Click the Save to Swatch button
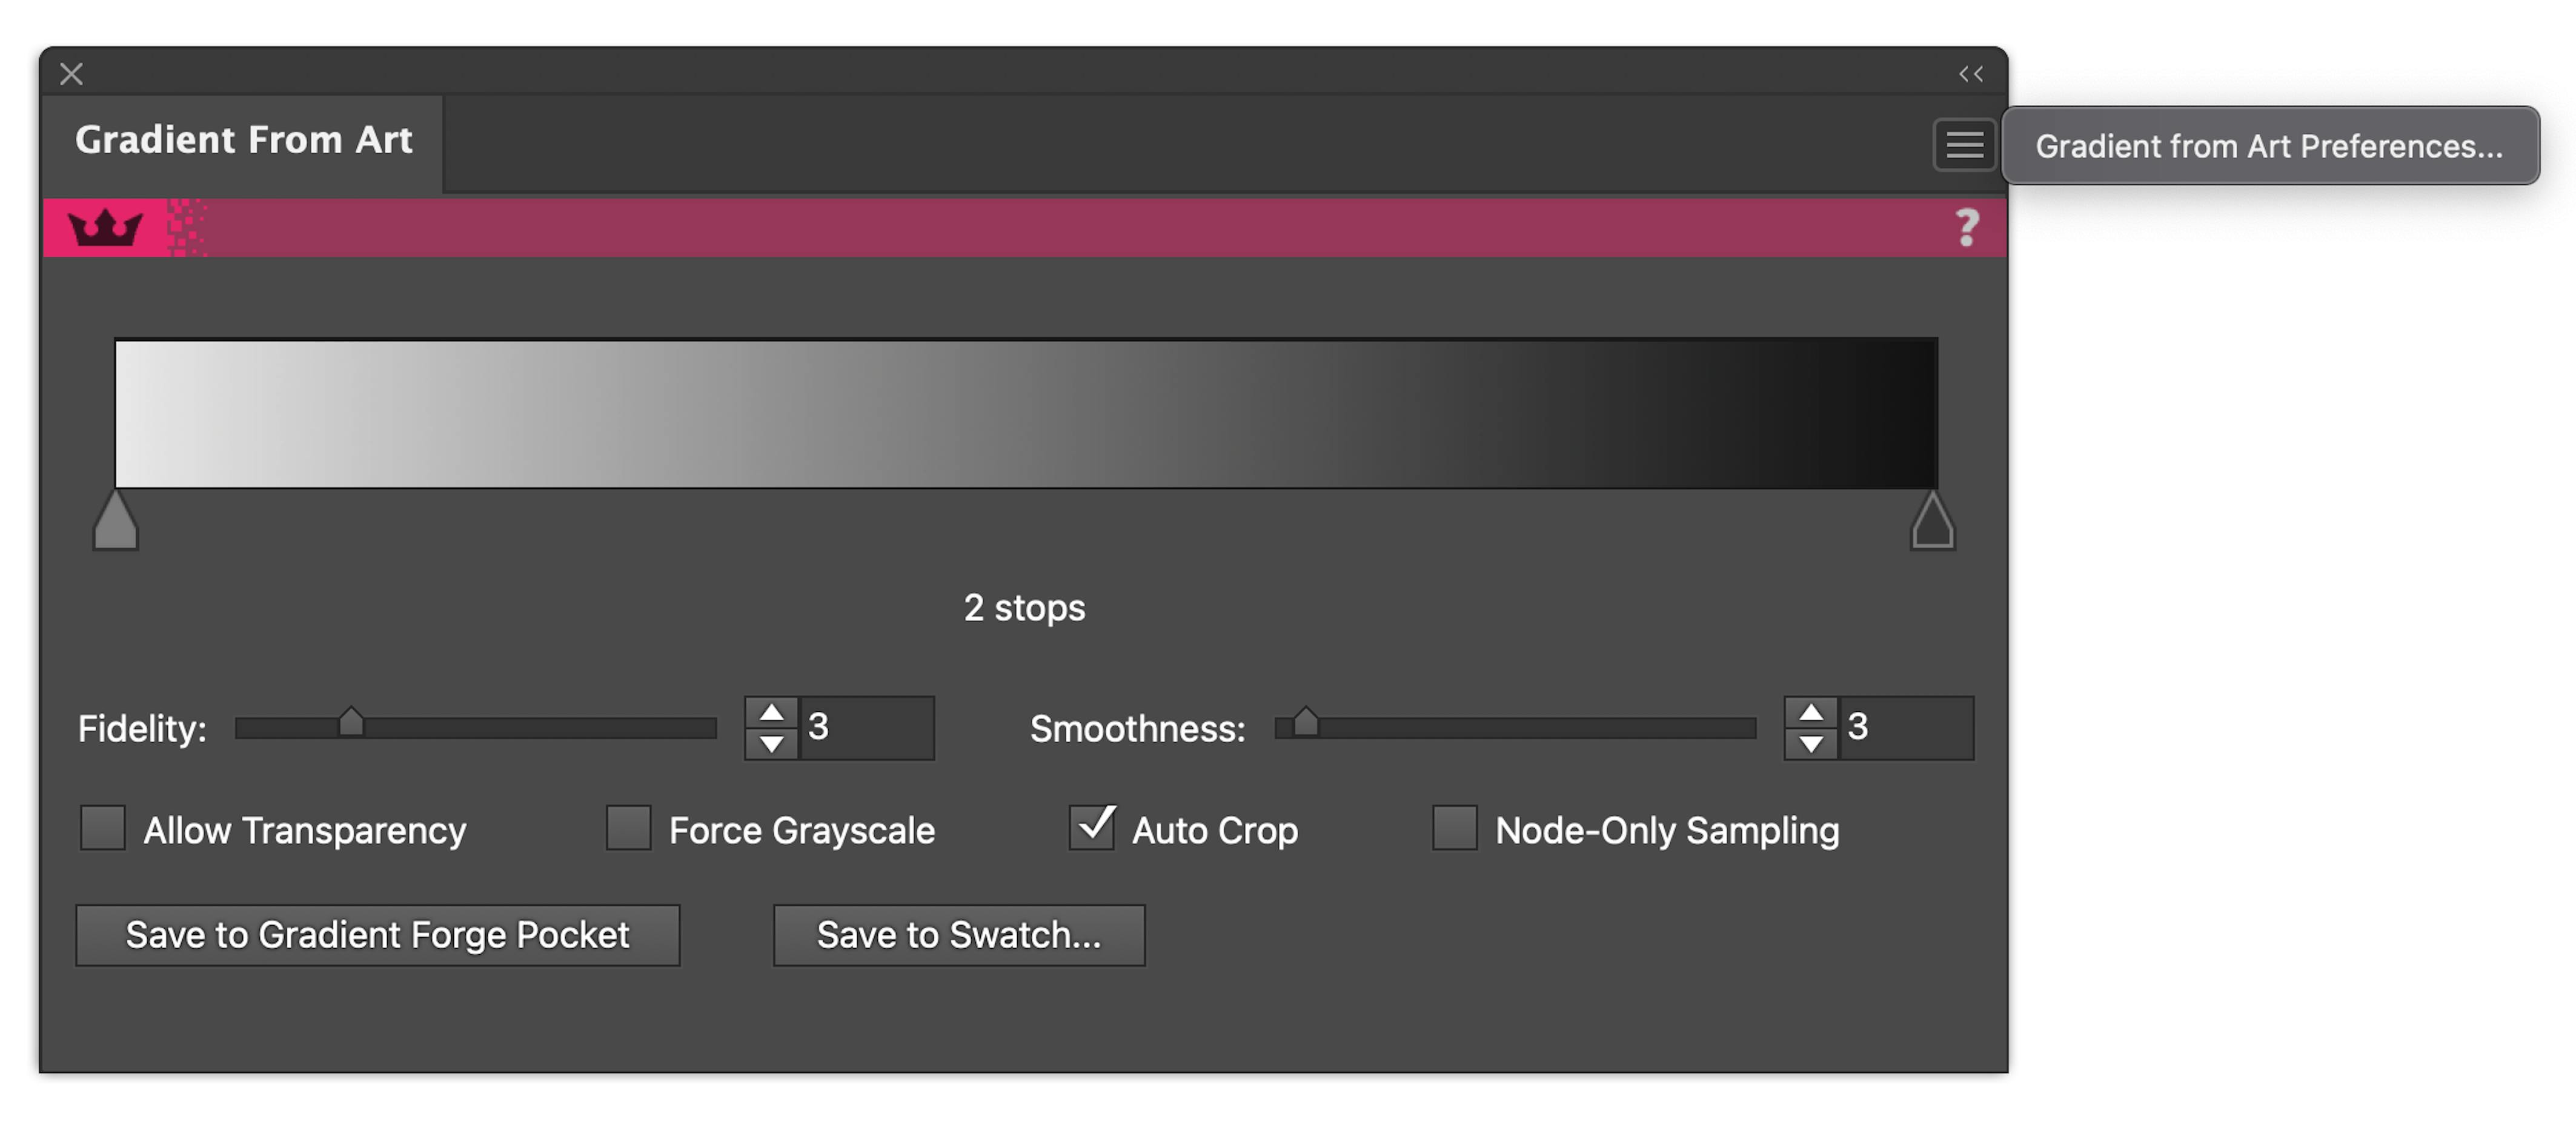The image size is (2576, 1122). [956, 935]
